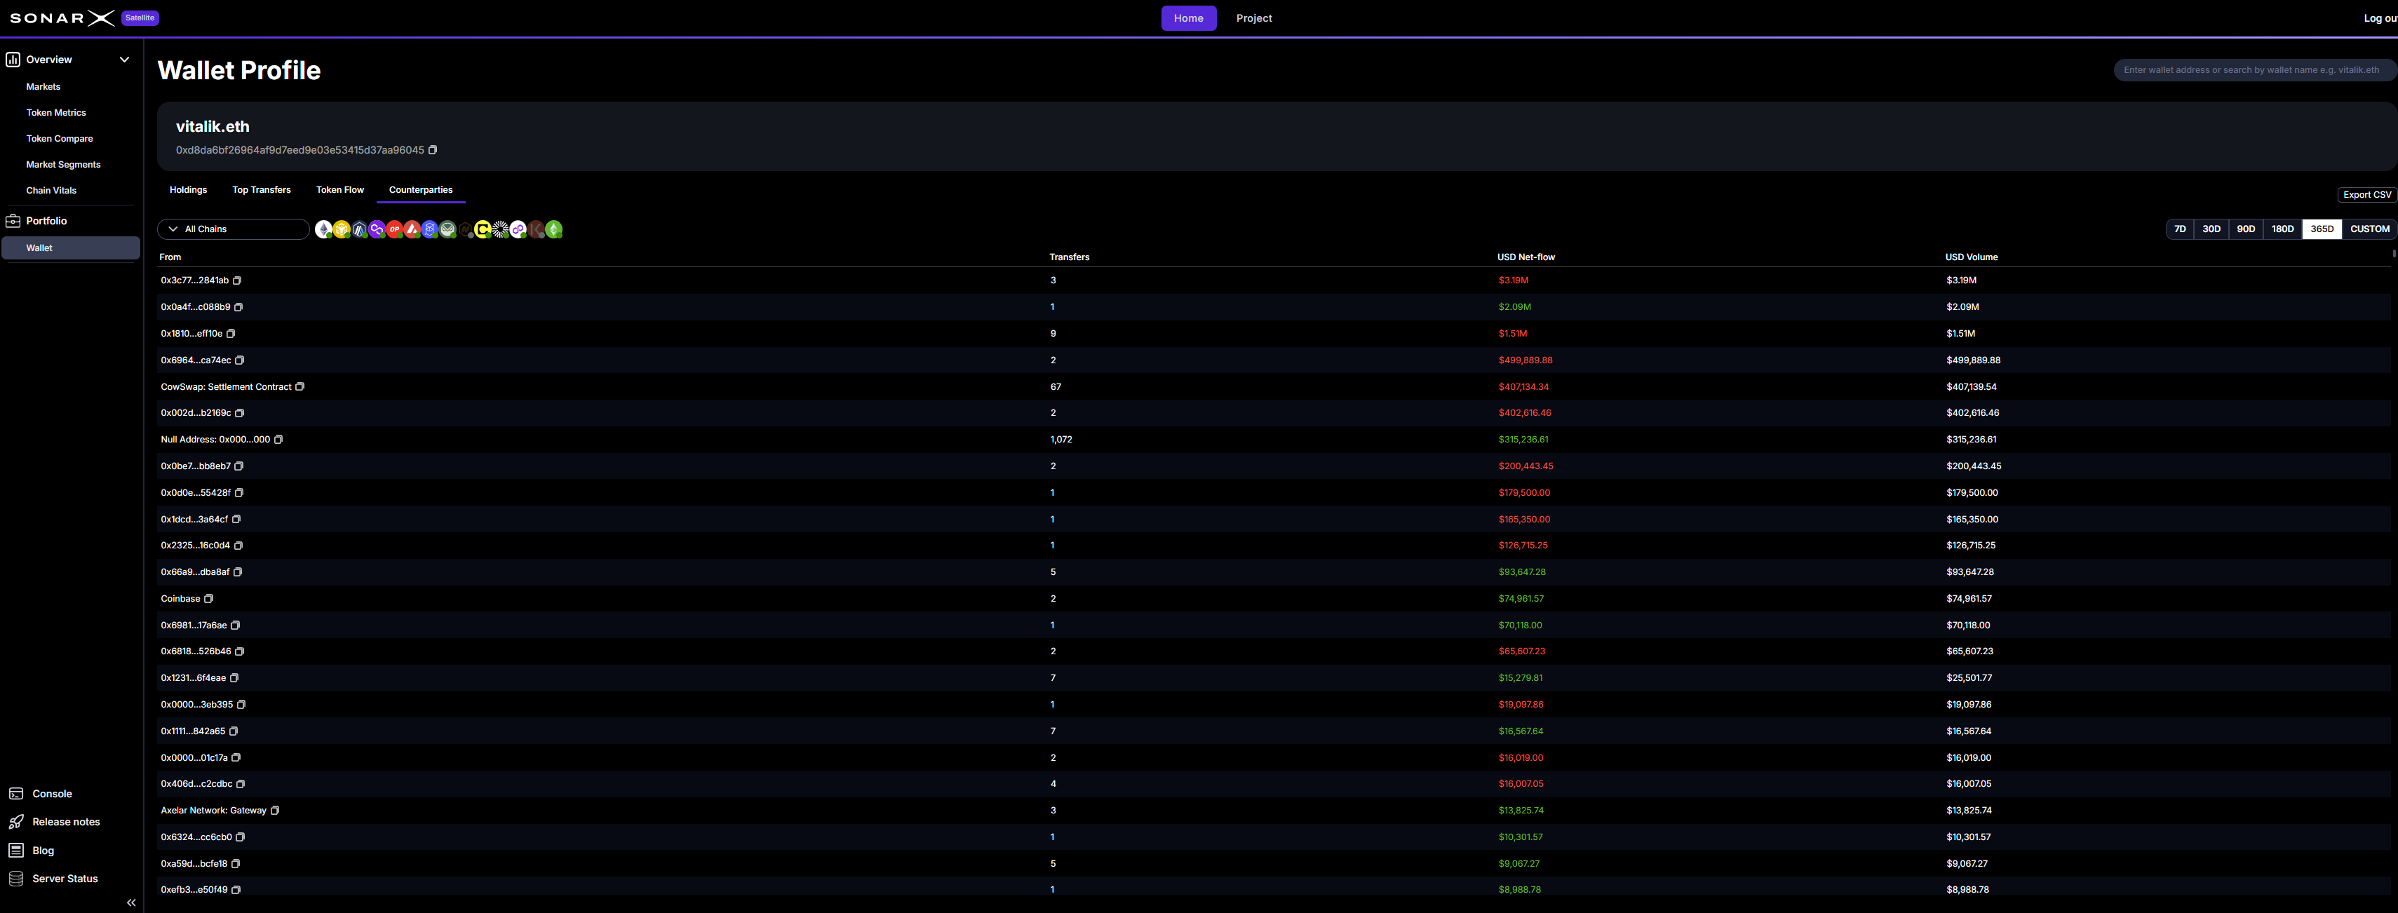Select the Avalanche chain icon

click(412, 229)
